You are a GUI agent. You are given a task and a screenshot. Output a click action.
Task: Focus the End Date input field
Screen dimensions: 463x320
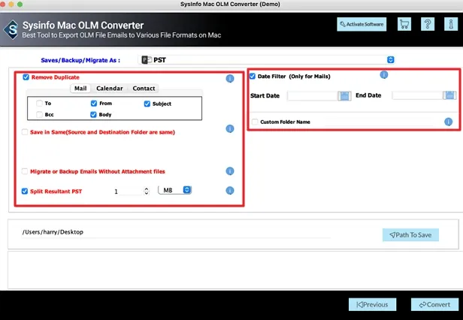[418, 95]
